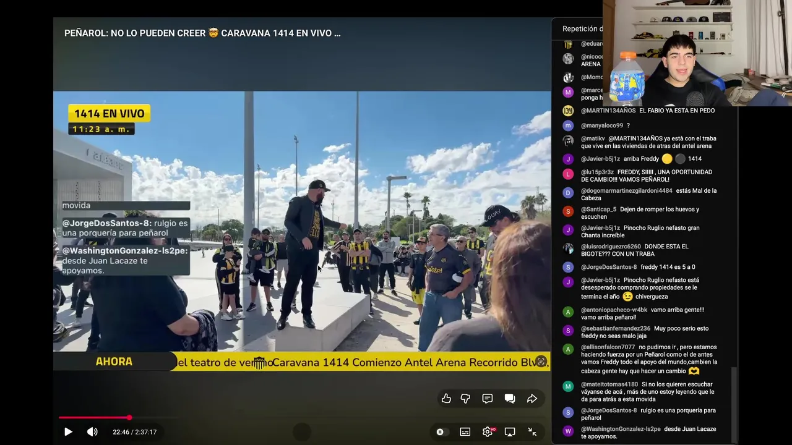Click the AHORA ticker label
The height and width of the screenshot is (445, 792).
click(x=114, y=362)
